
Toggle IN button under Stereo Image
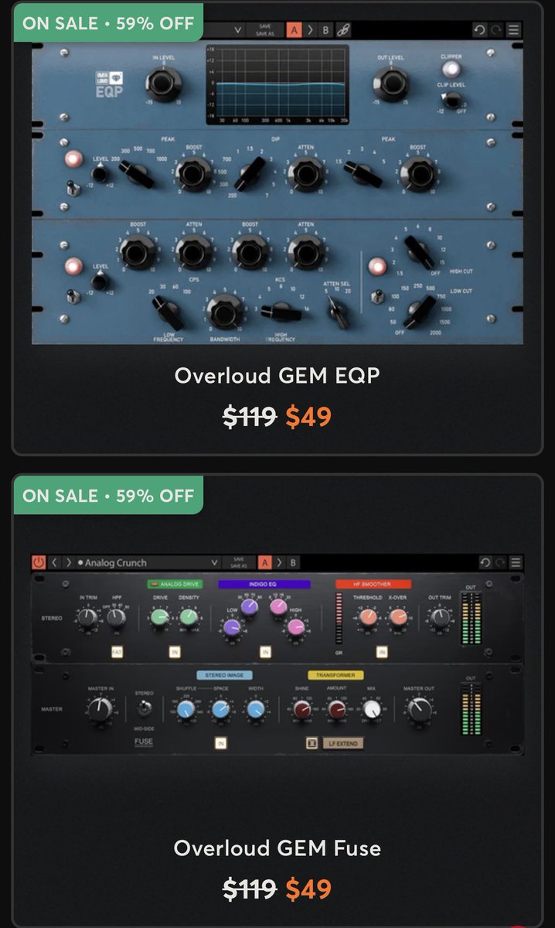coord(221,743)
